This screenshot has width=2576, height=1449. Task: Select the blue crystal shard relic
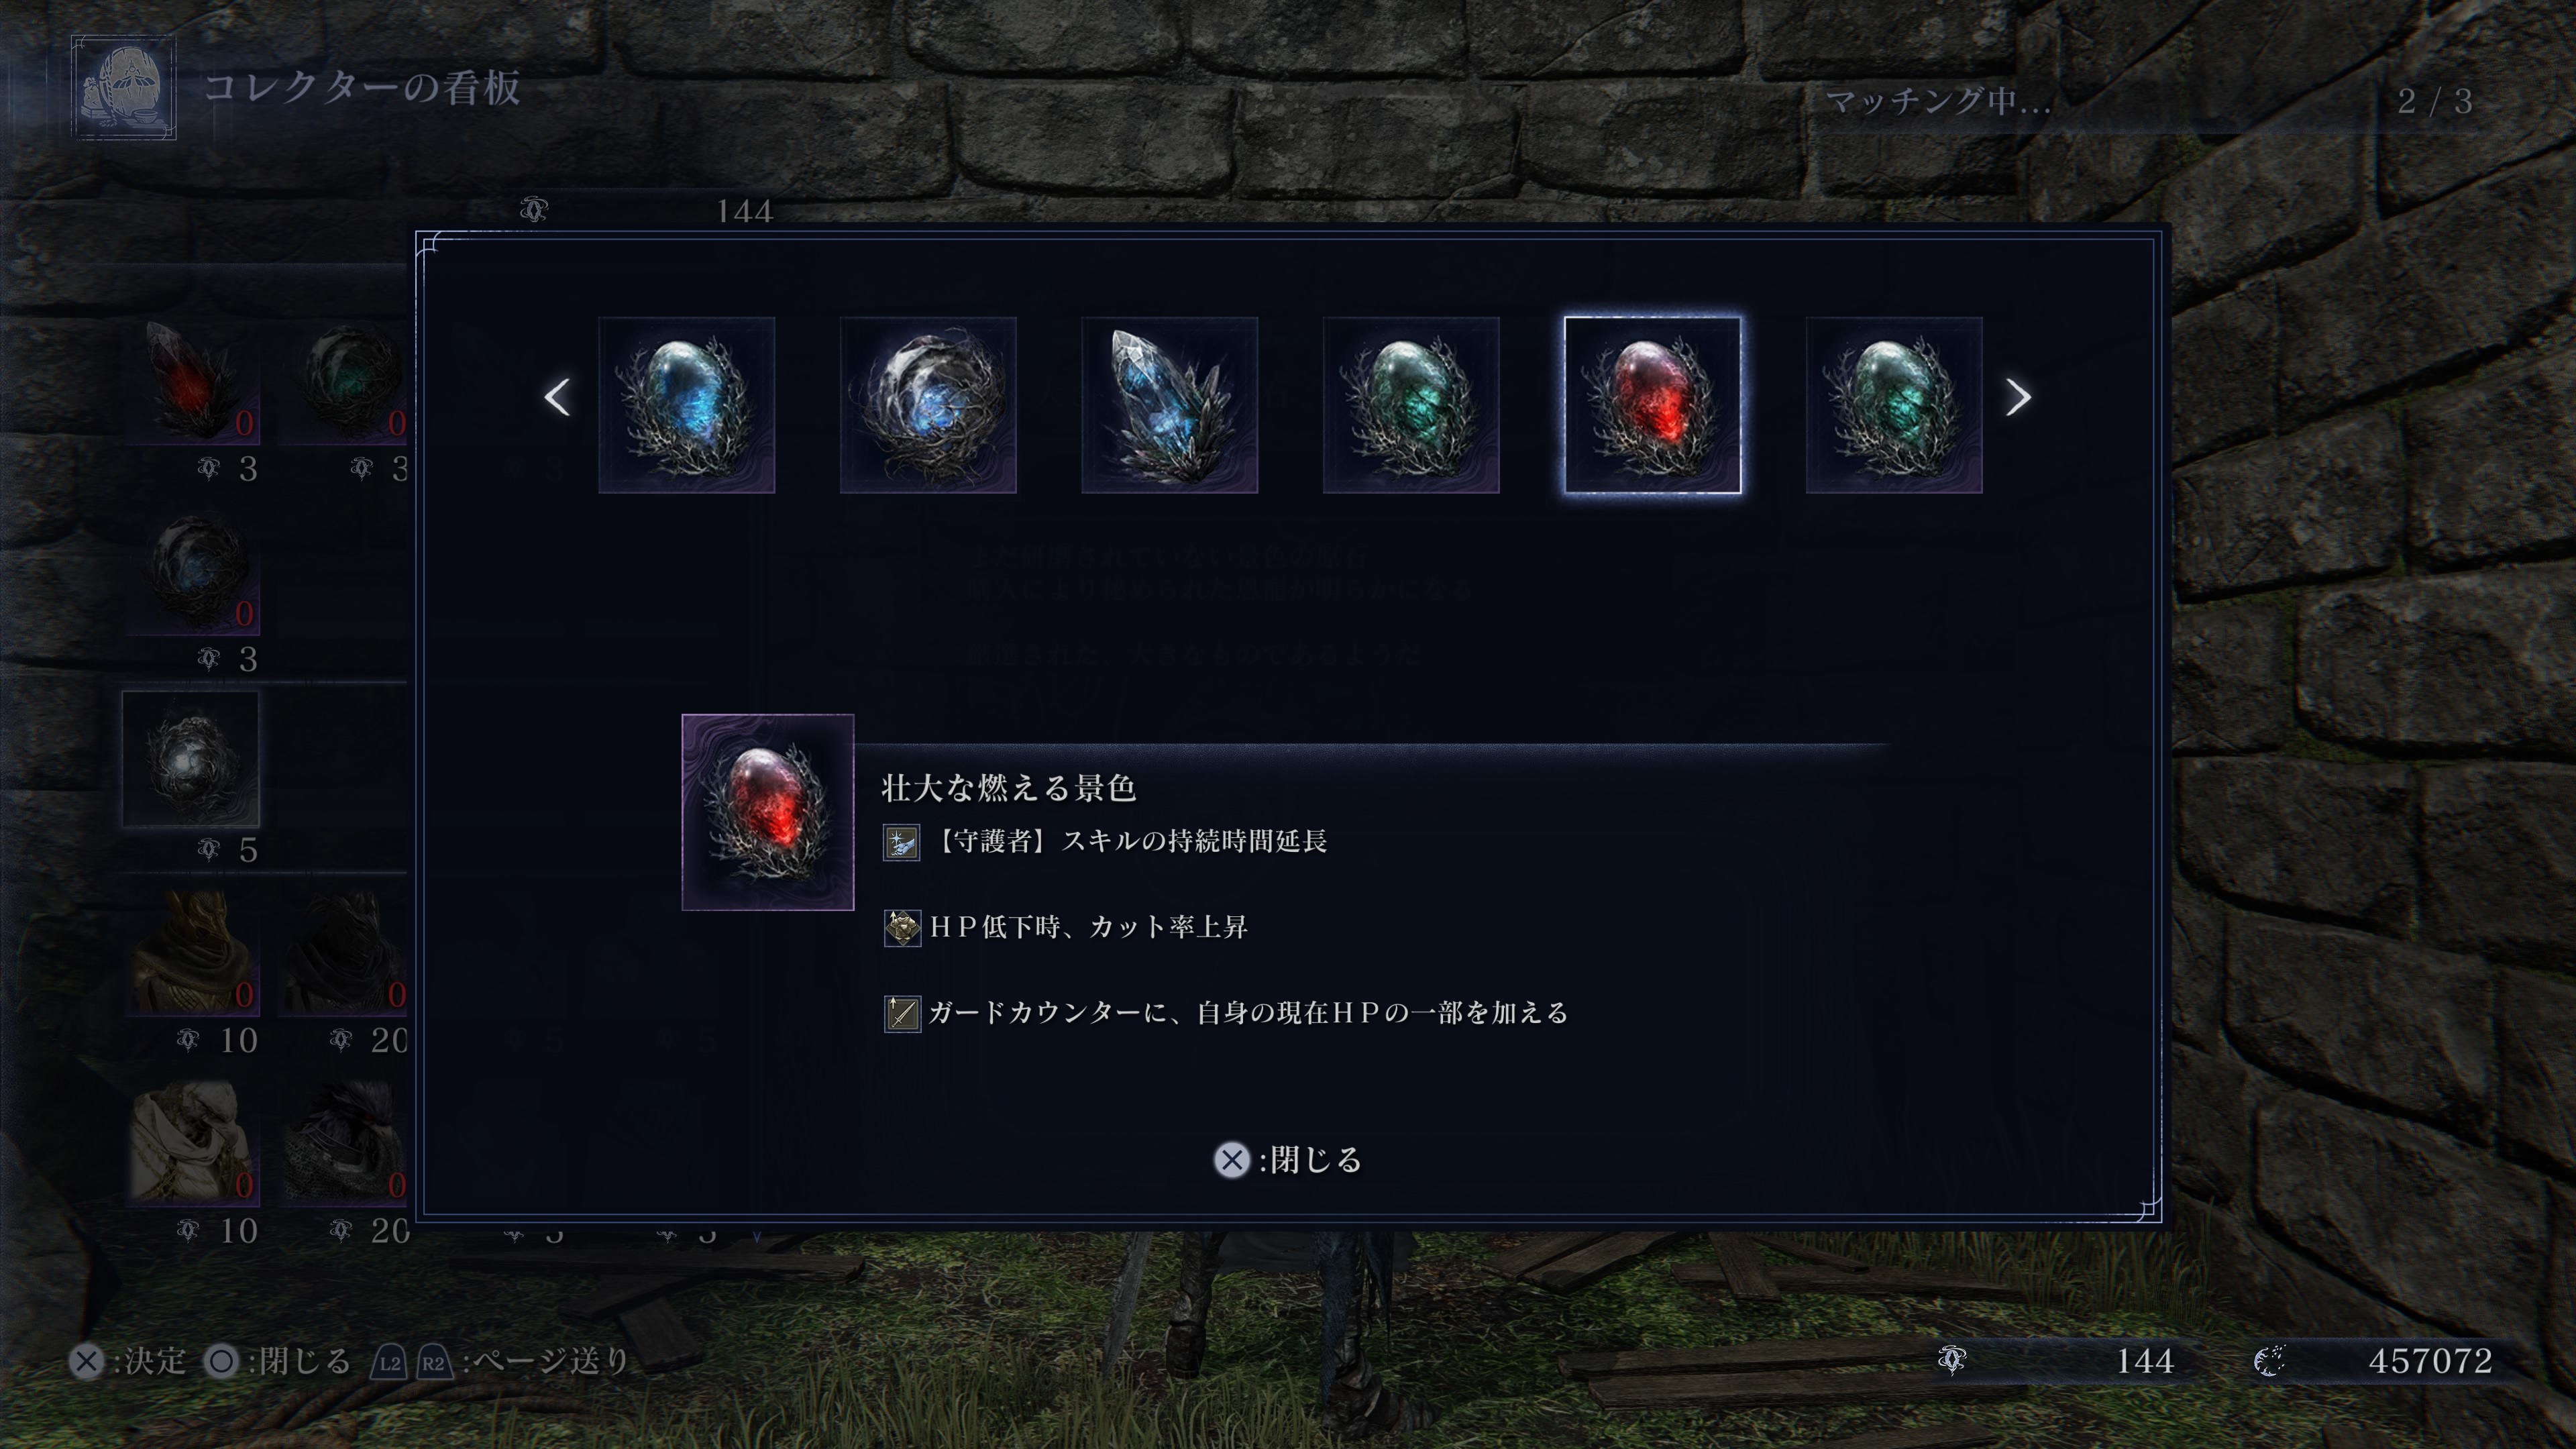pyautogui.click(x=1169, y=405)
